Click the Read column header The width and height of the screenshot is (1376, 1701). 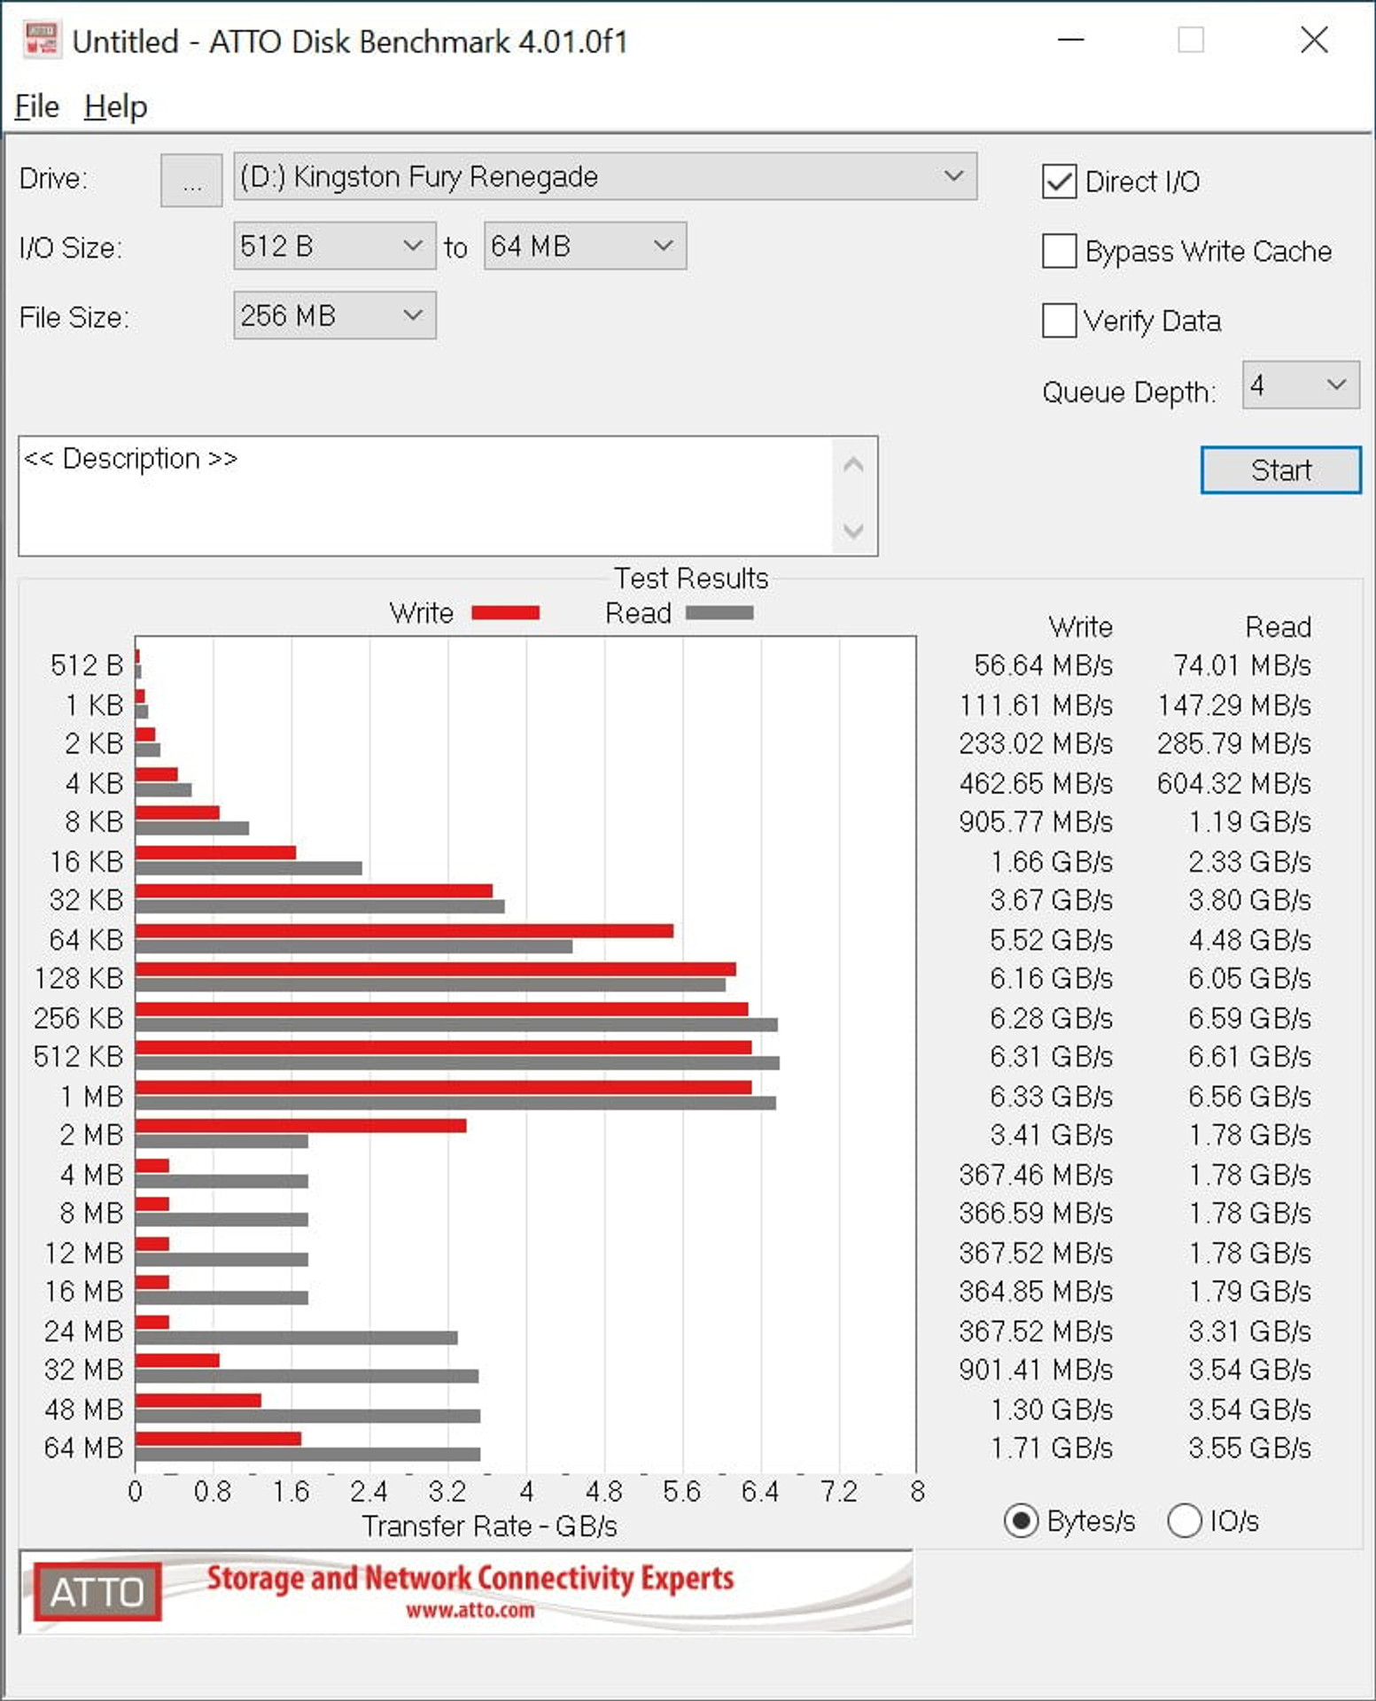[x=1278, y=627]
